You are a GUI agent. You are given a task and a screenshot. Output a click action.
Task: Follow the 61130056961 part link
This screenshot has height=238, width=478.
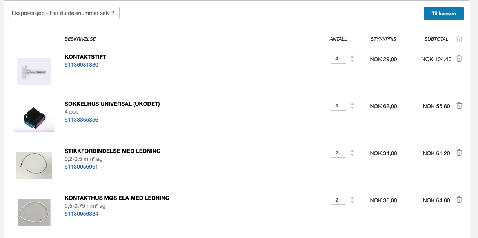[x=81, y=167]
